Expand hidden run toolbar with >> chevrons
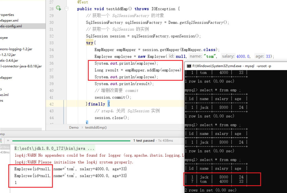 (x=8, y=140)
